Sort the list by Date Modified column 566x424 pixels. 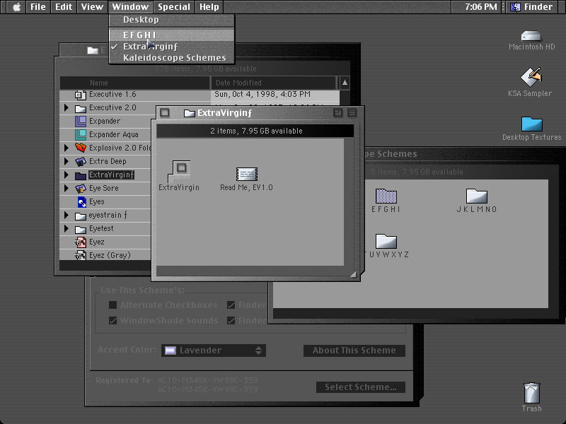click(x=273, y=83)
